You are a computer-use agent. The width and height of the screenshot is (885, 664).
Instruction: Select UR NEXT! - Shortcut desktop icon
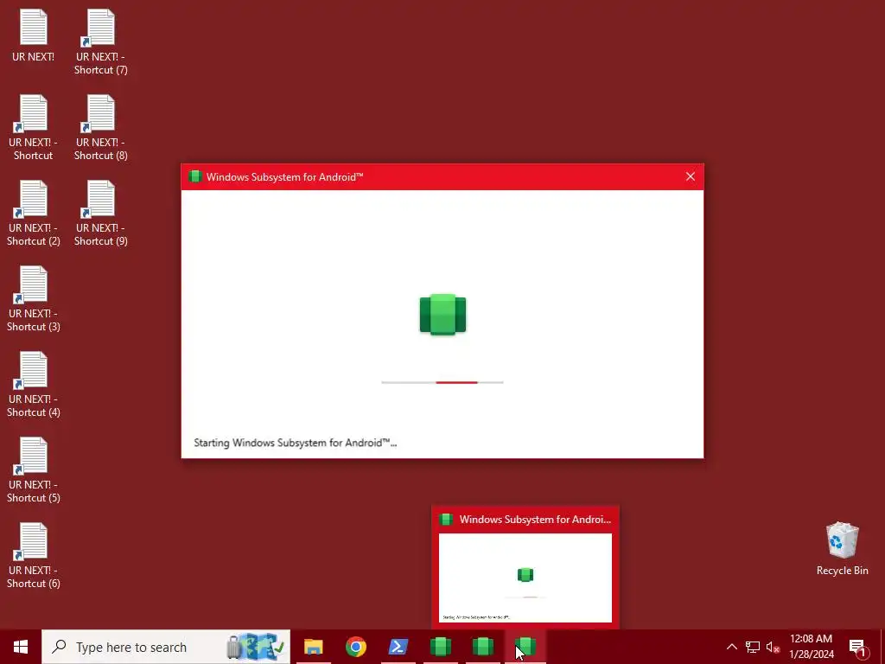(x=34, y=128)
